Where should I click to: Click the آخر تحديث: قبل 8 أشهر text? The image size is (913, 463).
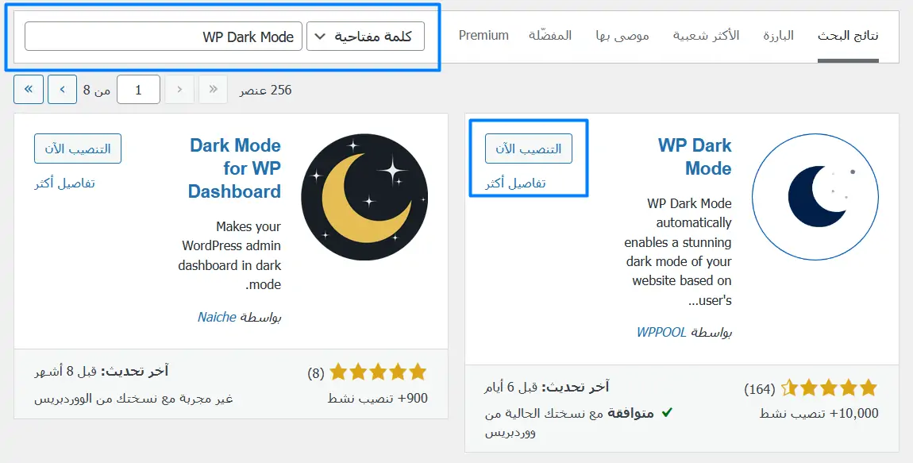coord(102,371)
